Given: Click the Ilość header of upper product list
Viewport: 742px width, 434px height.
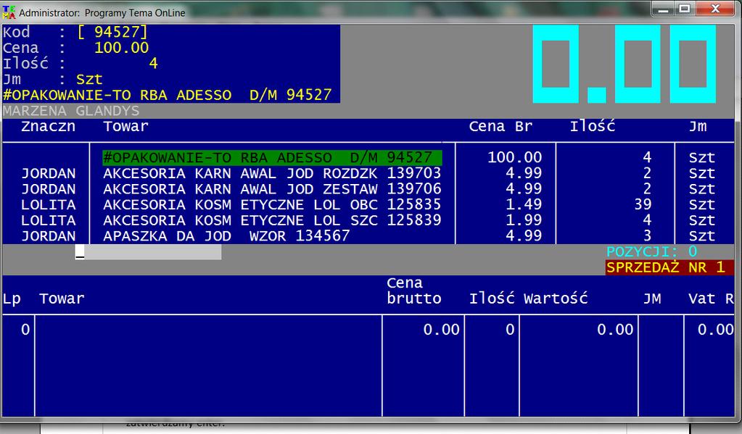Looking at the screenshot, I should tap(593, 126).
